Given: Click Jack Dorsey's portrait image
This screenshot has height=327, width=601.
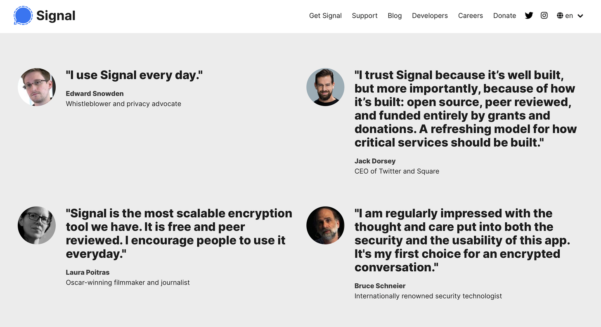Looking at the screenshot, I should [325, 87].
